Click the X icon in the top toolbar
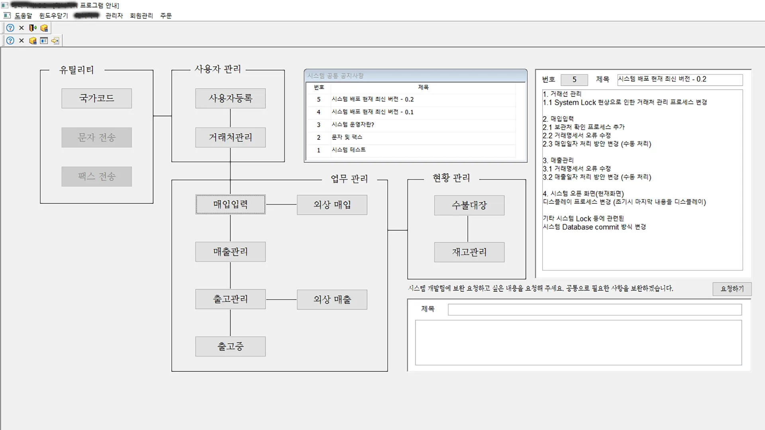 pos(21,28)
